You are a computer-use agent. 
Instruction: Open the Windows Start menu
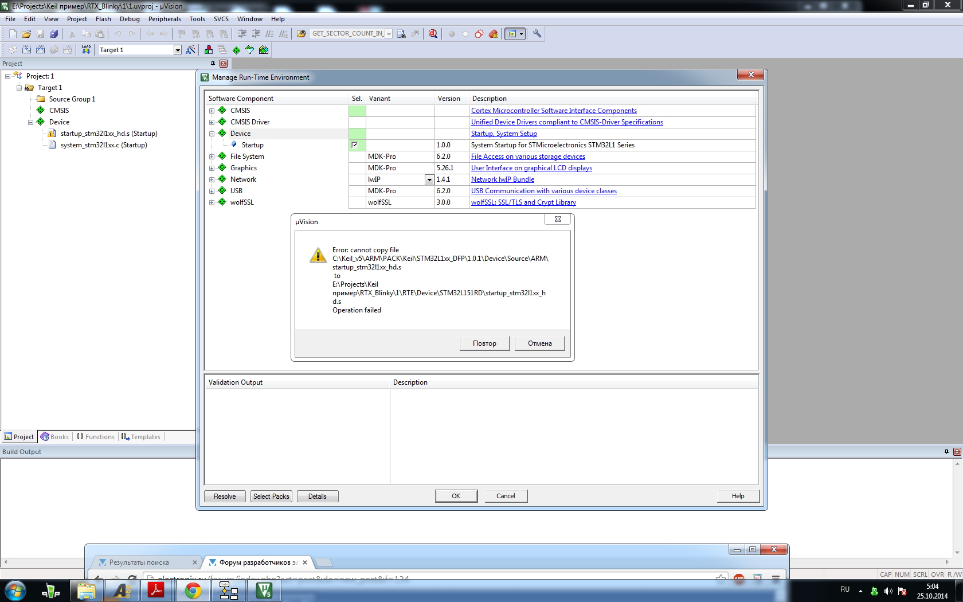tap(15, 591)
